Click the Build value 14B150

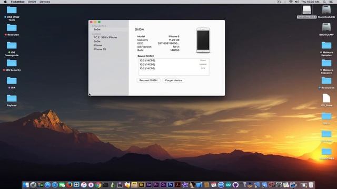(x=175, y=50)
